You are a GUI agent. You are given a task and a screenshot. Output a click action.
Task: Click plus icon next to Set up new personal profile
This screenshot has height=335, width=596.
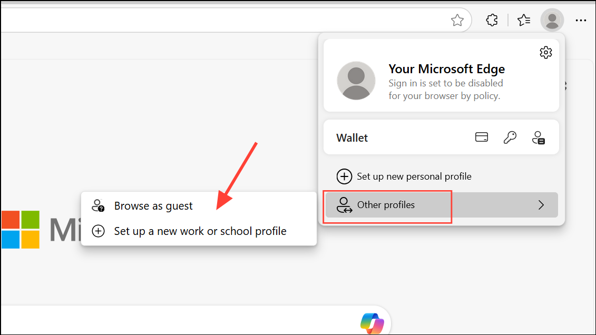(344, 176)
